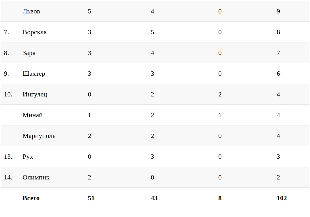Click the Ингулец team name

(x=35, y=95)
